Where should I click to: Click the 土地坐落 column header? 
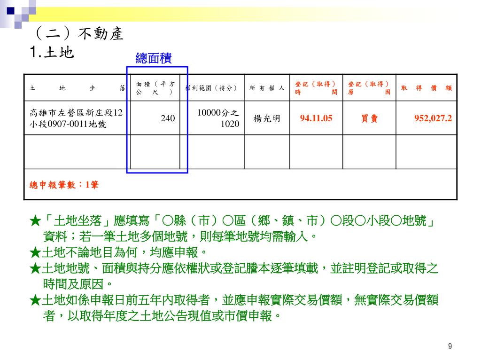coord(78,88)
